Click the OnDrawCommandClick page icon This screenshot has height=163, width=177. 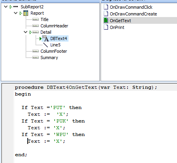point(106,7)
